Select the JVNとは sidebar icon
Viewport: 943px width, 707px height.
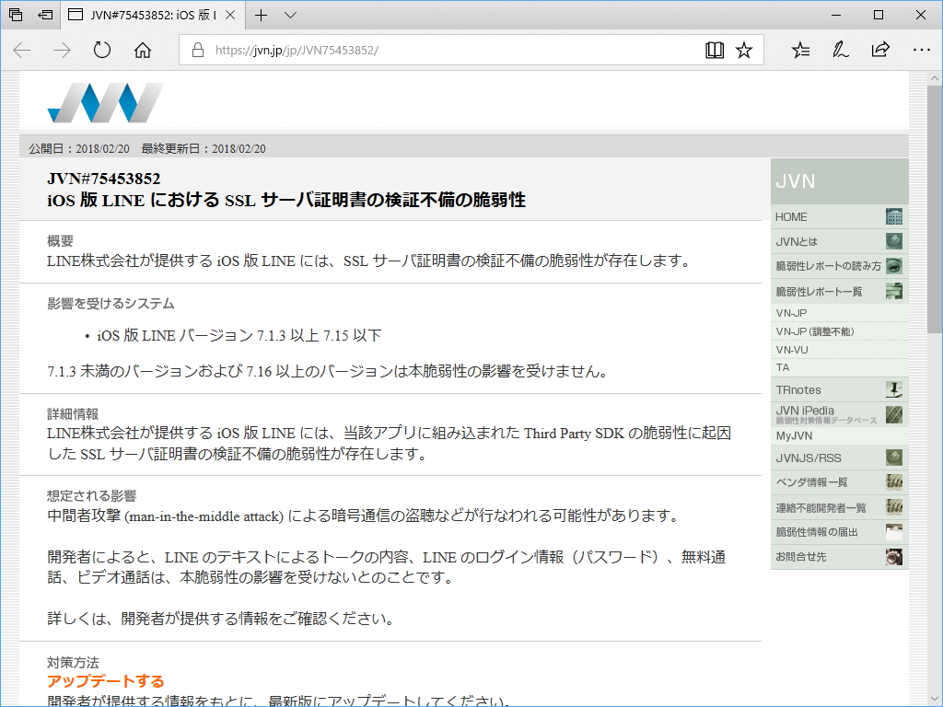892,241
